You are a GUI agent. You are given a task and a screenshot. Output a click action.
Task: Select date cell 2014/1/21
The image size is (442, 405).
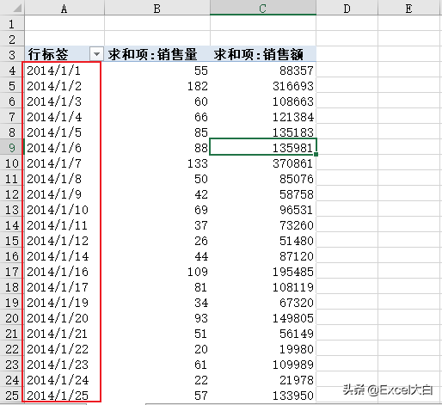[64, 334]
